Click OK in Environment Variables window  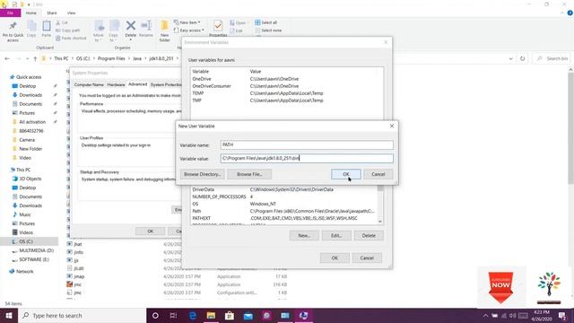tap(335, 258)
